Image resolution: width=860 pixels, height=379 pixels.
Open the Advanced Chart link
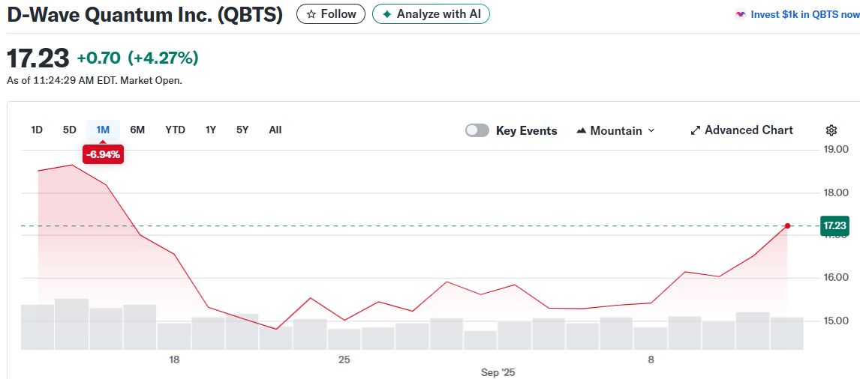click(748, 130)
